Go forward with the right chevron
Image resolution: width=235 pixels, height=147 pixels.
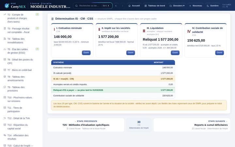pyautogui.click(x=122, y=6)
